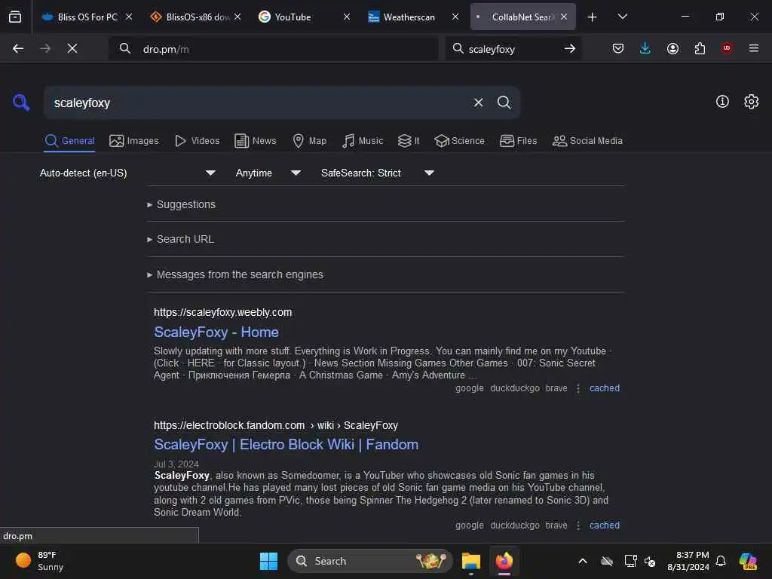
Task: Open Firefox account icon
Action: point(672,48)
